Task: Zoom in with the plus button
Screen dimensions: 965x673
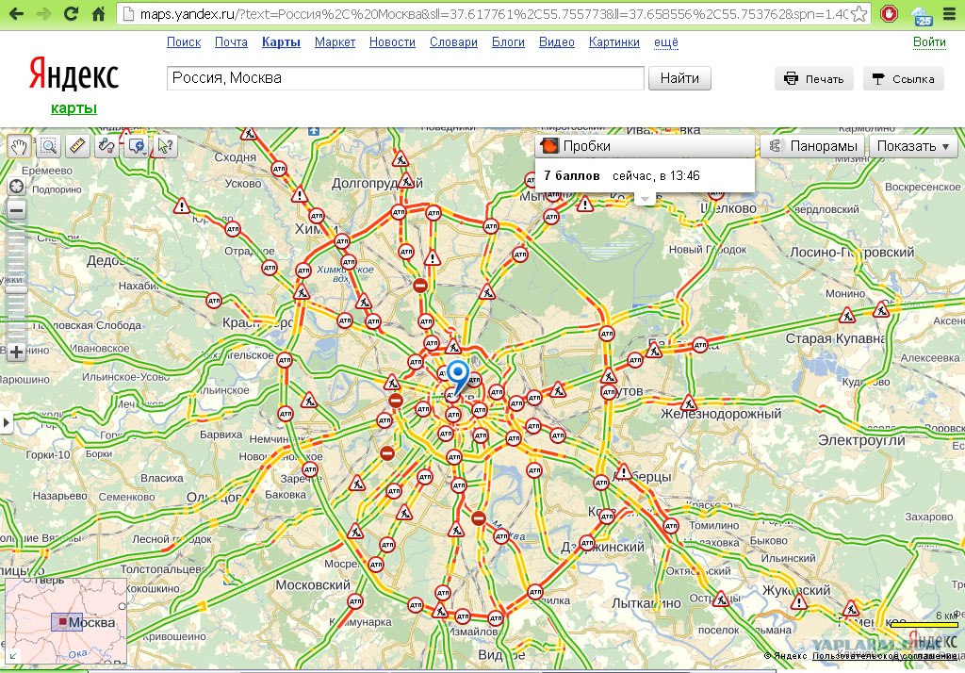Action: point(17,353)
